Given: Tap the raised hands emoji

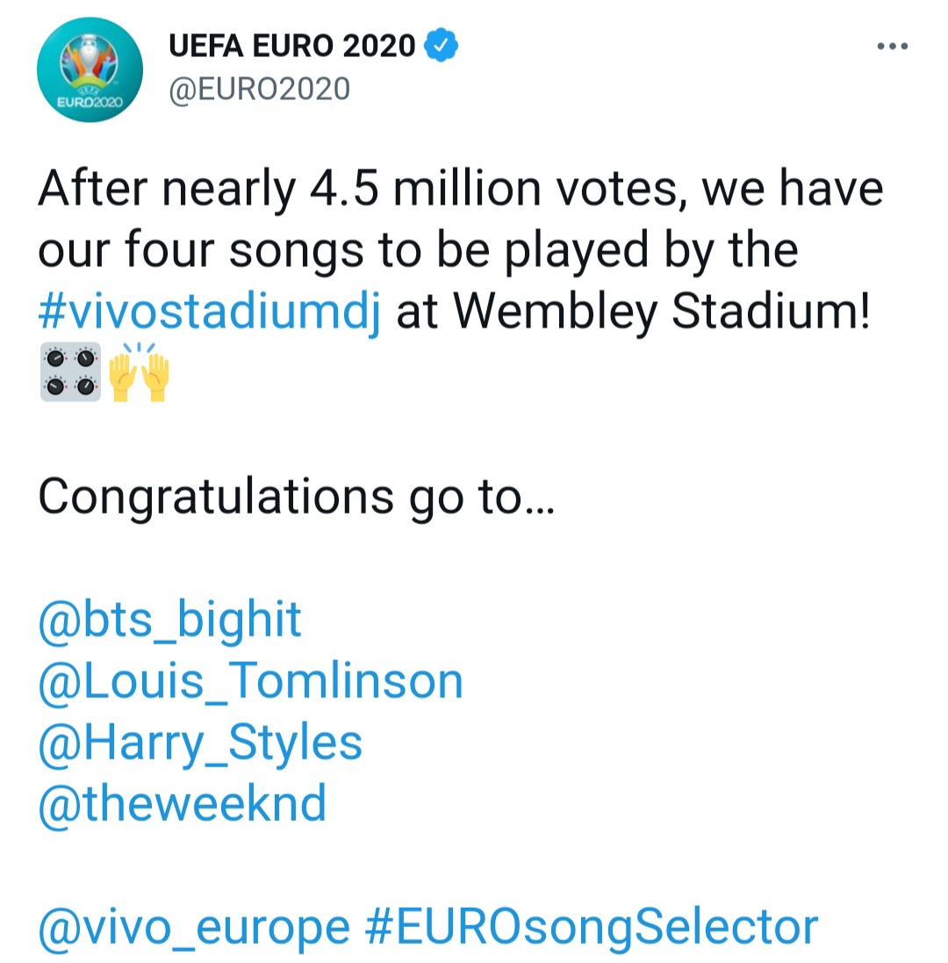Looking at the screenshot, I should [138, 372].
